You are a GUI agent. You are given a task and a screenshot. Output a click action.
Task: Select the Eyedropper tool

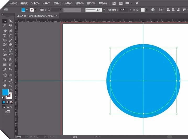click(x=5, y=70)
